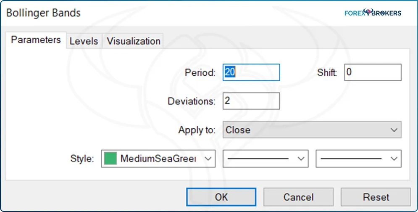The height and width of the screenshot is (212, 418).
Task: Click the Deviations input box
Action: pos(251,101)
